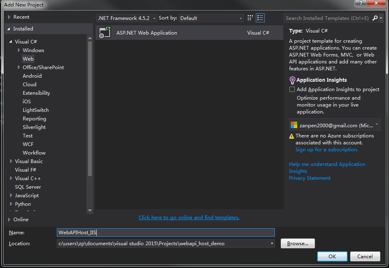Open Sign up for a subscription link
The height and width of the screenshot is (268, 389).
point(327,150)
